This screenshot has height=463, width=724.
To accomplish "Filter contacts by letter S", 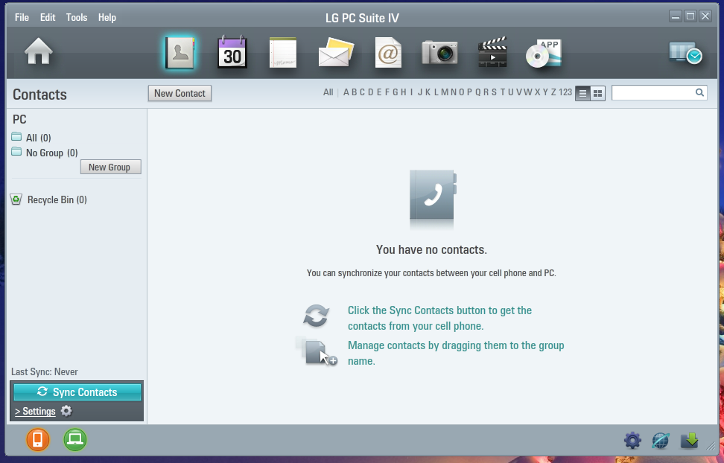I will pos(494,92).
